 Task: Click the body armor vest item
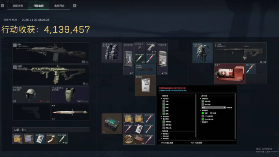(70, 94)
